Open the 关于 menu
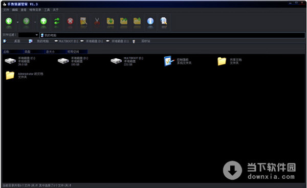 [56, 10]
